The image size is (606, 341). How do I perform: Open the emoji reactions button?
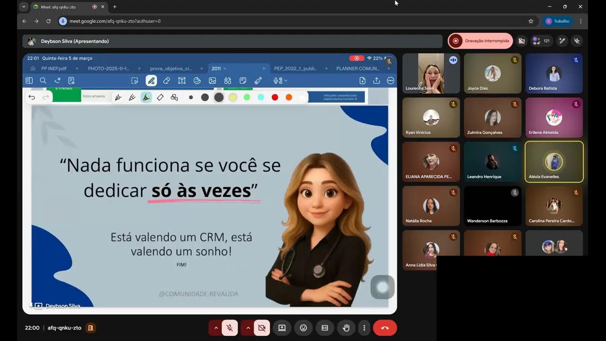[x=303, y=328]
